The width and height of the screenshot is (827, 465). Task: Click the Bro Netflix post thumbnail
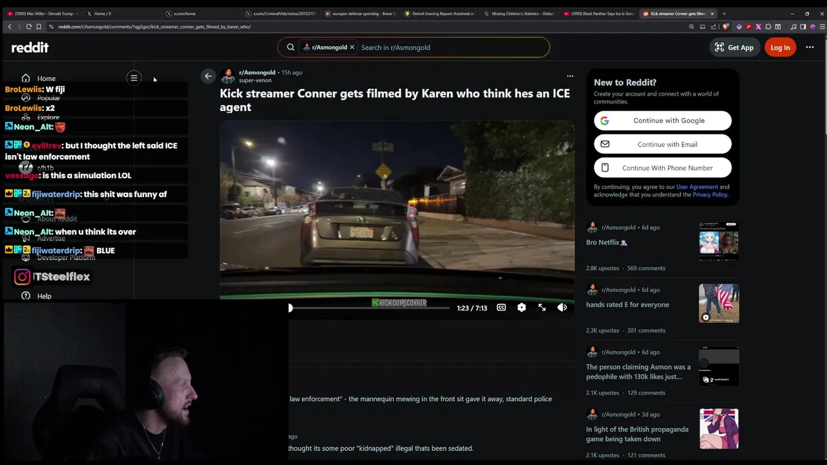[718, 241]
